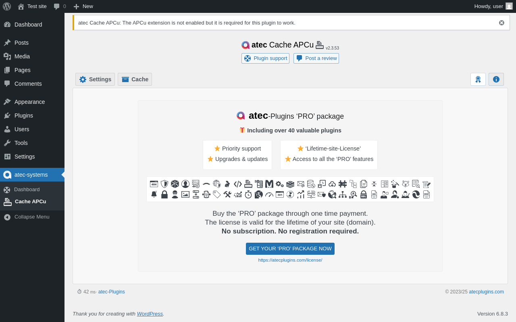
Task: Click the scroll with quill plugin icon
Action: (427, 184)
